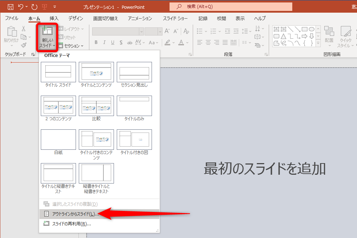Screen dimensions: 357x238
Task: Increase the font size
Action: coord(167,31)
